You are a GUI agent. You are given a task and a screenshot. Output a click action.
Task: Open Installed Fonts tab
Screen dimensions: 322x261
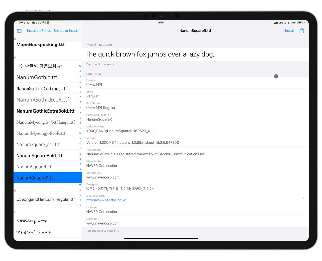[39, 31]
